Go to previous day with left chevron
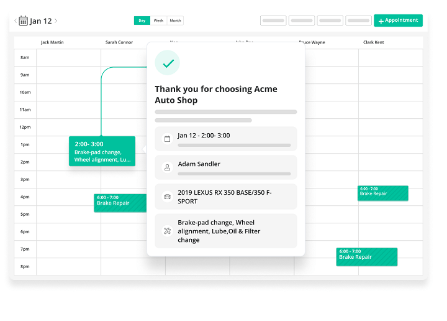The height and width of the screenshot is (321, 447). pos(16,21)
